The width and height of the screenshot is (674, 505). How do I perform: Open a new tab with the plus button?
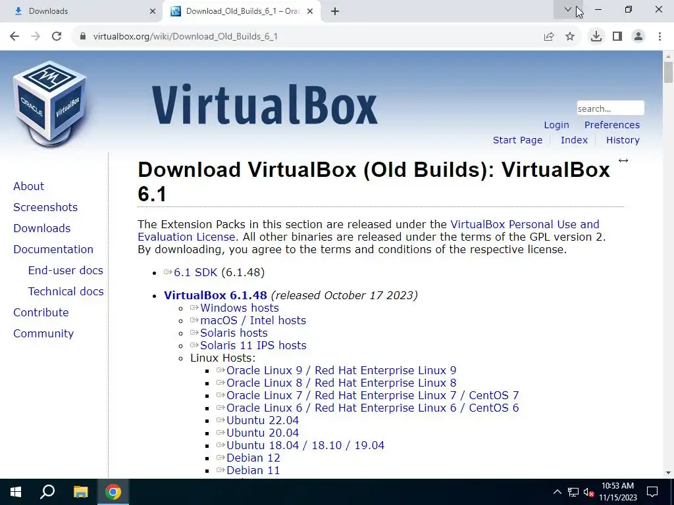pyautogui.click(x=335, y=11)
